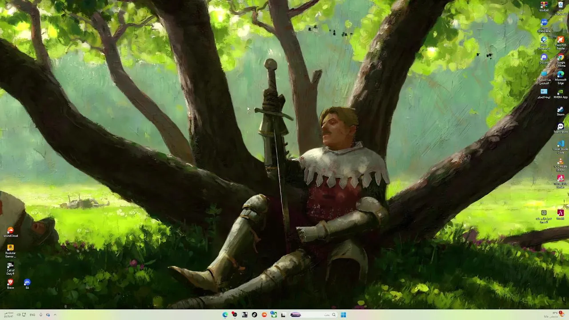Open Microsoft Edge from the taskbar

click(225, 315)
